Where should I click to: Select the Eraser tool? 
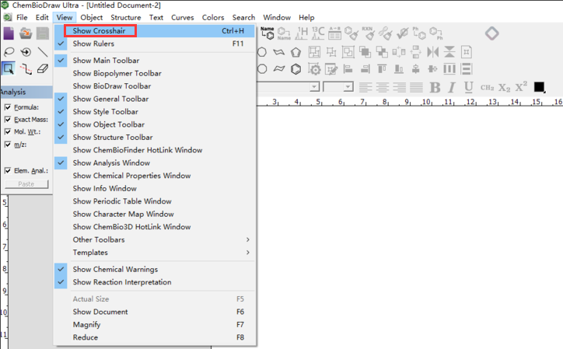pyautogui.click(x=43, y=68)
